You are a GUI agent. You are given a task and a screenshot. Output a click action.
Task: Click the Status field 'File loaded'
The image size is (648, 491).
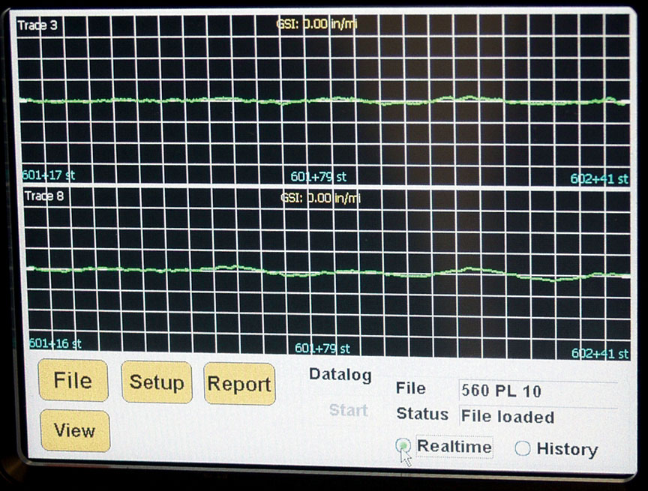[x=538, y=417]
